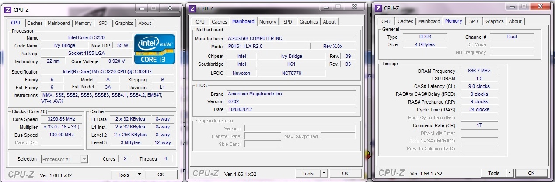The width and height of the screenshot is (555, 182).
Task: Click the Specification field i3-3220 CPU @ 3.30GHz
Action: pyautogui.click(x=107, y=72)
